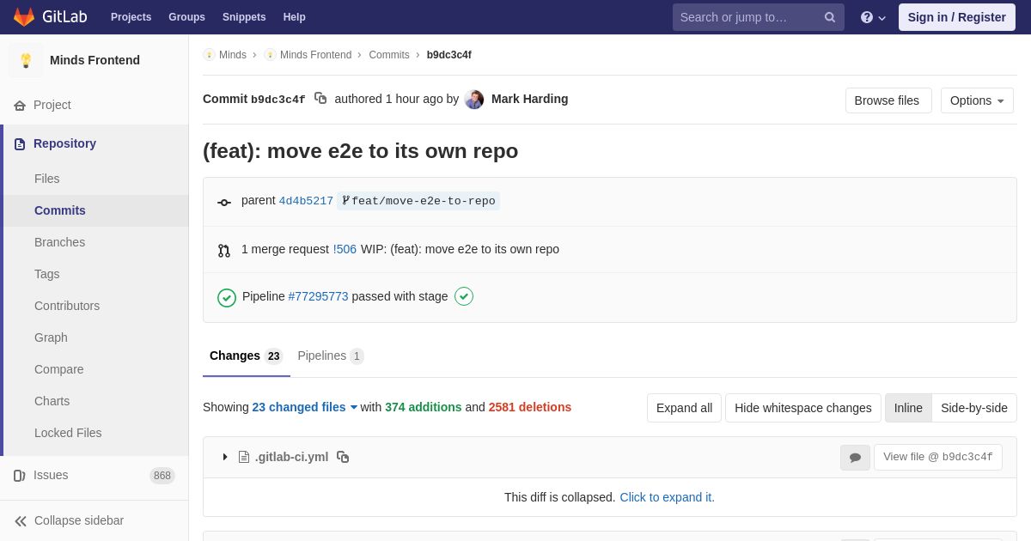This screenshot has height=541, width=1031.
Task: Click Sign in / Register button
Action: tap(957, 17)
